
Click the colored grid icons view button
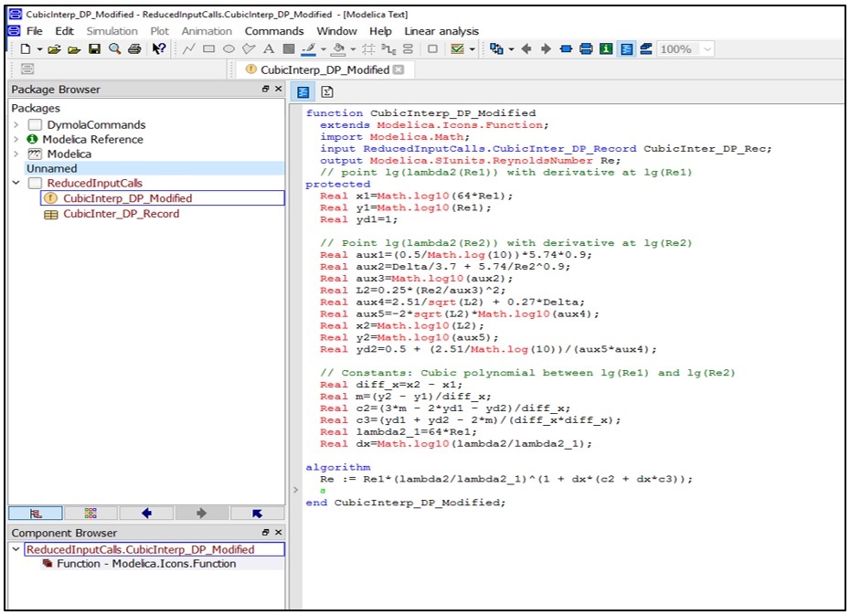click(90, 514)
